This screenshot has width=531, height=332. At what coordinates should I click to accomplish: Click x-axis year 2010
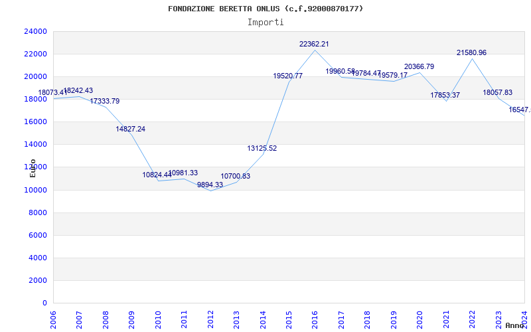tap(158, 320)
